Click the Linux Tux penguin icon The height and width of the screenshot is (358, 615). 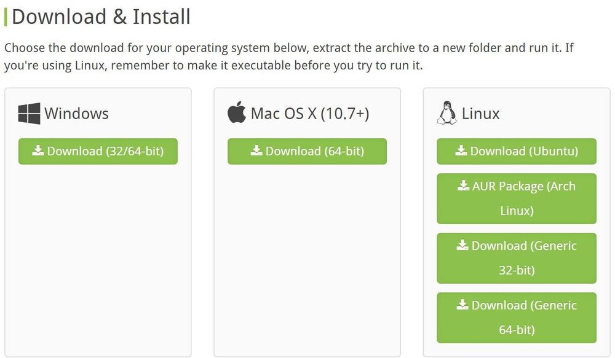(446, 114)
